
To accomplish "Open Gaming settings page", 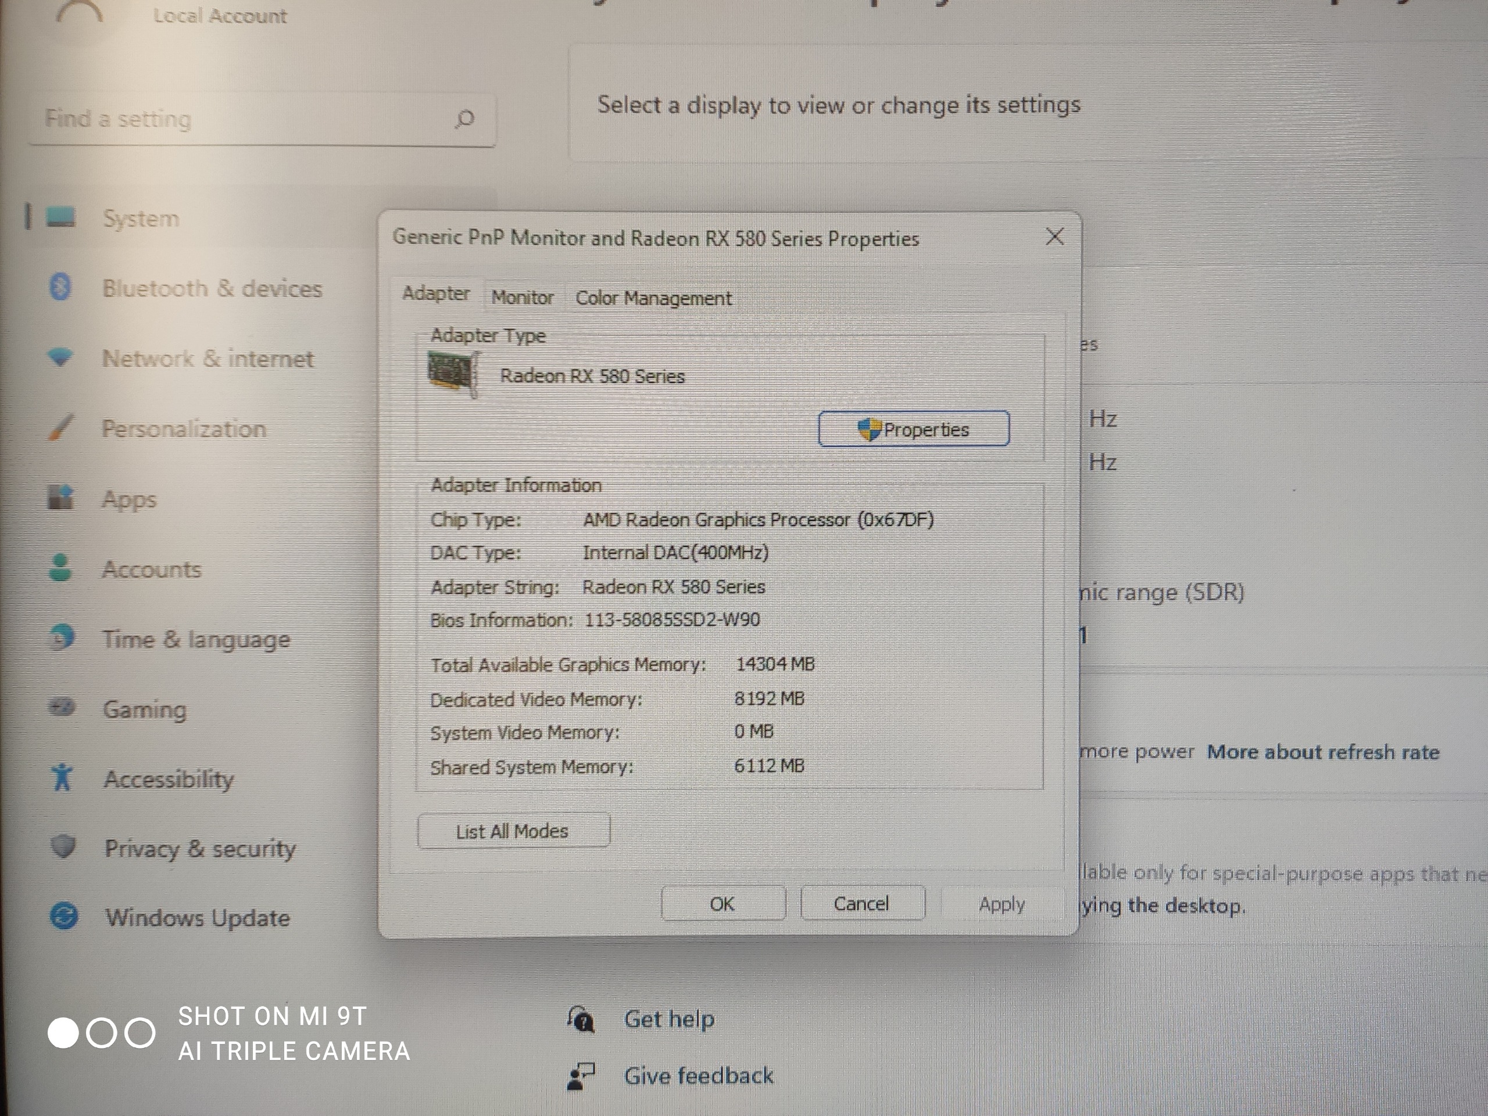I will (x=145, y=709).
